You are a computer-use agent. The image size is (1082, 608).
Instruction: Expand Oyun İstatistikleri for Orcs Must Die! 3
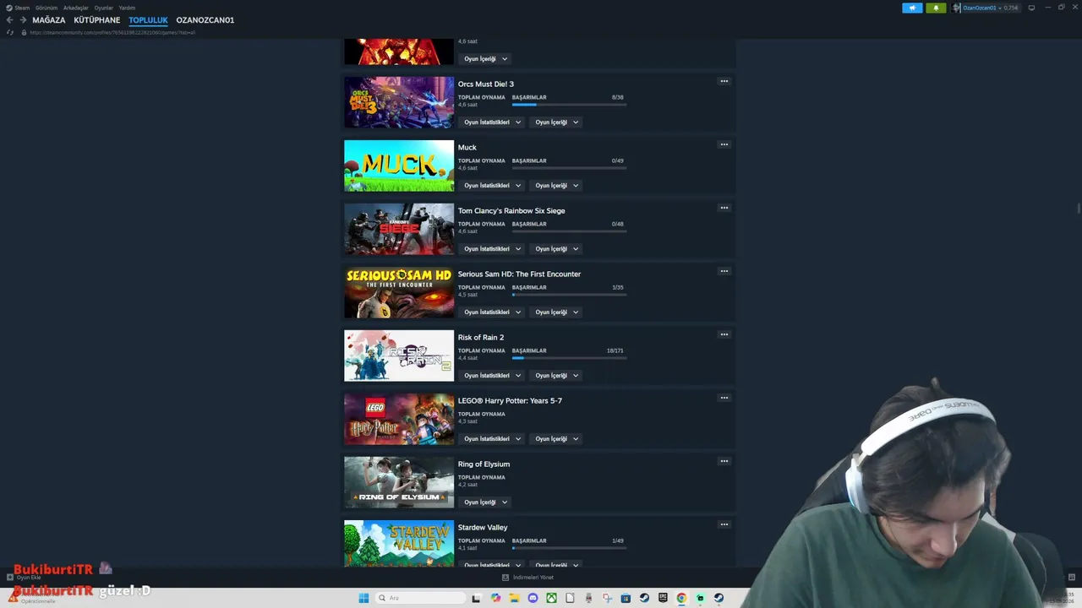coord(492,122)
